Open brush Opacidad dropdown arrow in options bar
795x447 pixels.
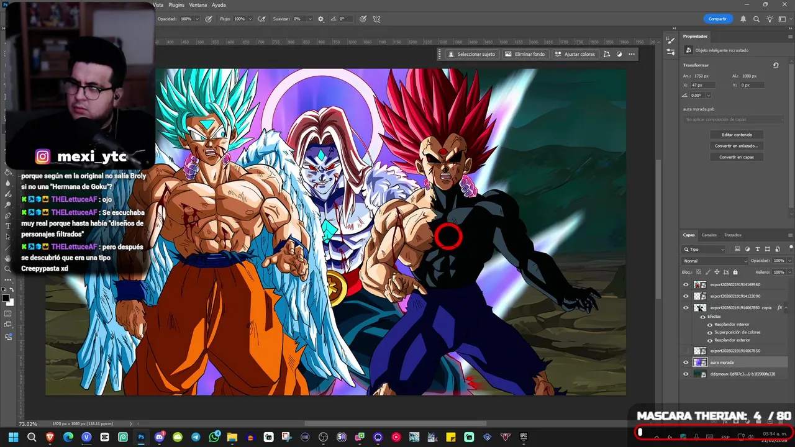tap(197, 19)
